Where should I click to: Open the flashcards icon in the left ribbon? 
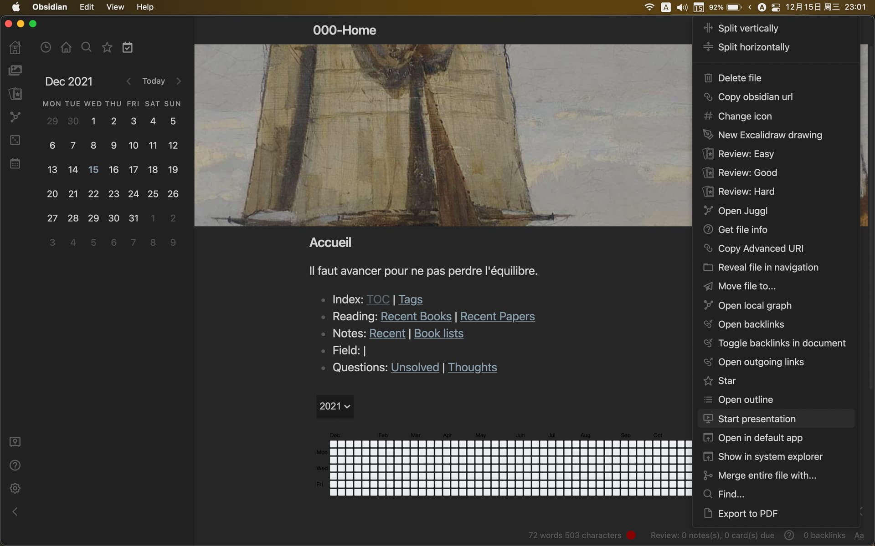click(15, 94)
